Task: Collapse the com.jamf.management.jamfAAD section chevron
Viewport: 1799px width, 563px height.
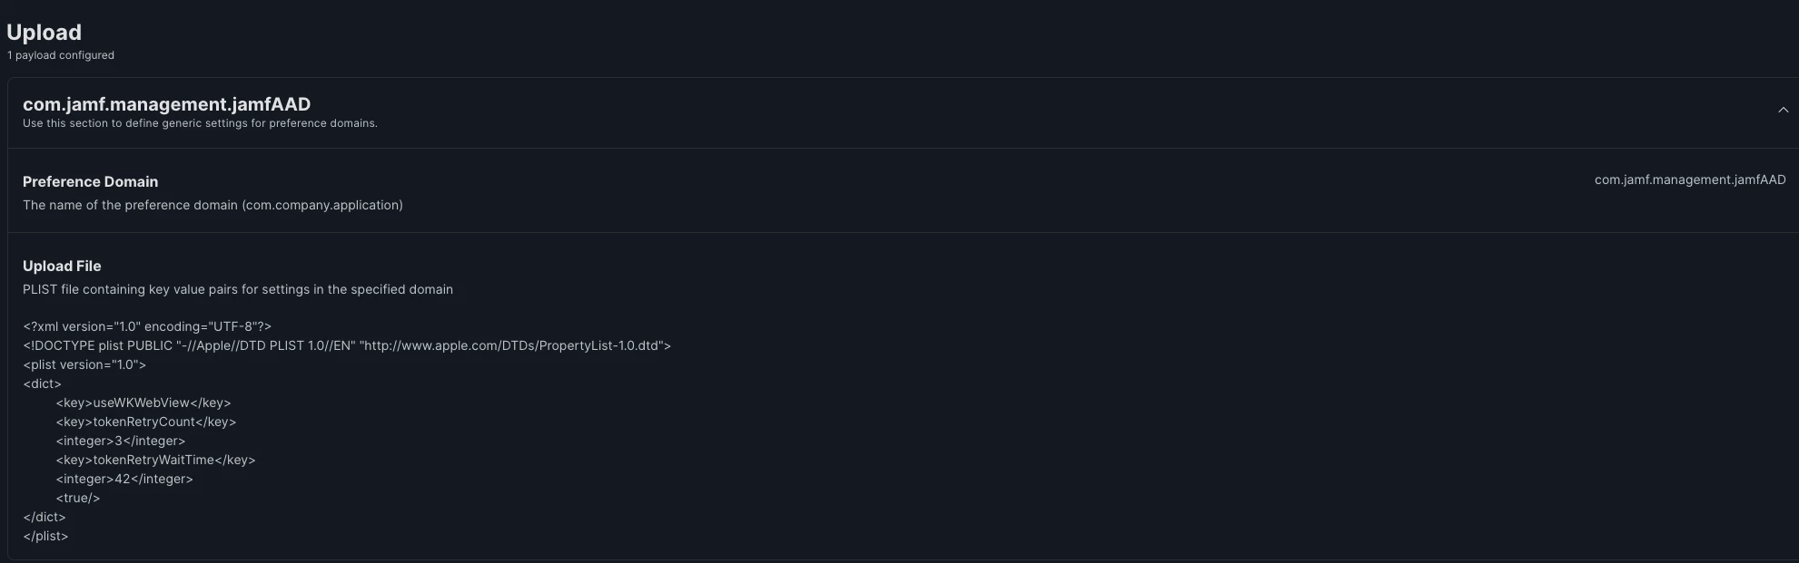Action: click(1783, 110)
